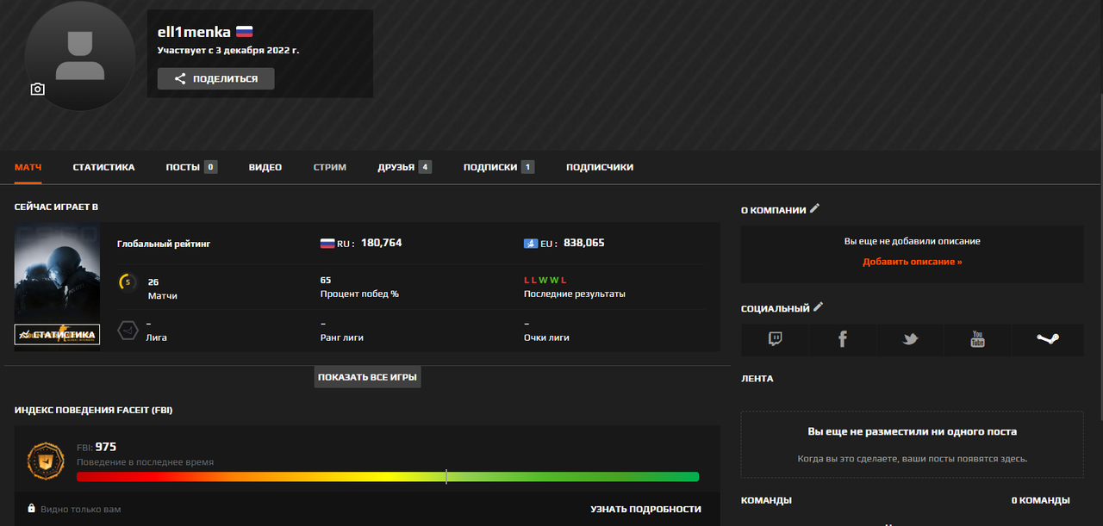This screenshot has width=1103, height=526.
Task: Click the FBI behaviour gradient bar
Action: [x=388, y=477]
